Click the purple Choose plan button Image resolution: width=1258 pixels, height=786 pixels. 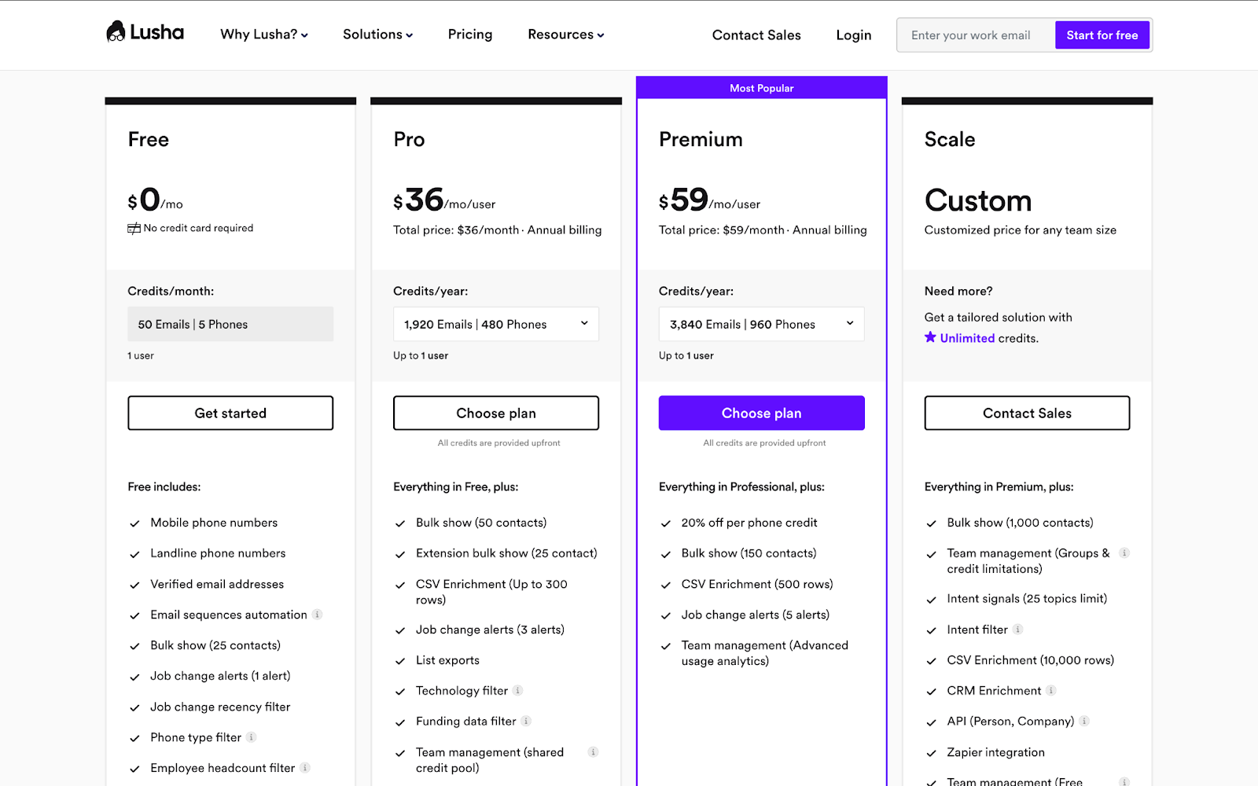click(762, 413)
